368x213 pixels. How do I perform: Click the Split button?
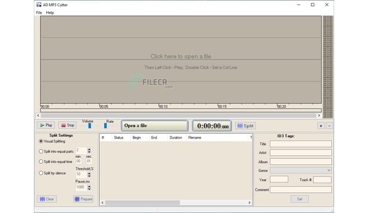click(x=246, y=126)
